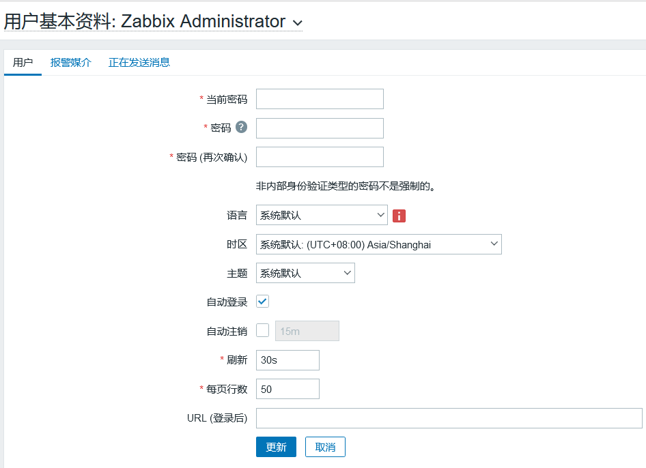Viewport: 646px width, 468px height.
Task: Open the Zabbix Administrator title dropdown chevron
Action: 297,23
